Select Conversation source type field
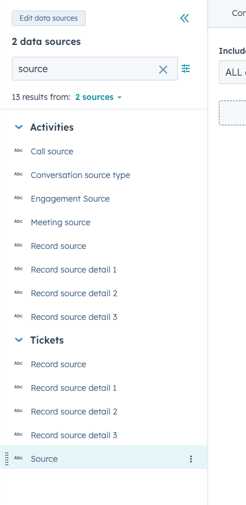Image resolution: width=246 pixels, height=505 pixels. pyautogui.click(x=80, y=175)
